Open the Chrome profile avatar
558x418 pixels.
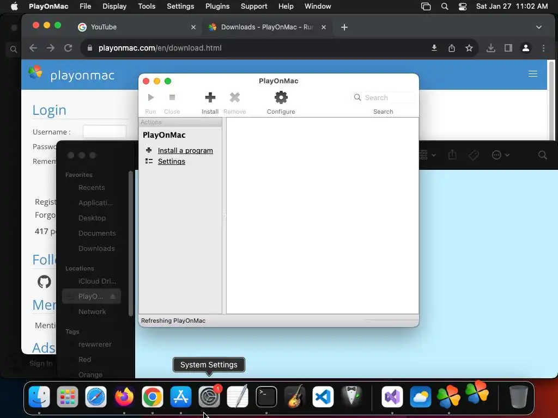(x=526, y=48)
